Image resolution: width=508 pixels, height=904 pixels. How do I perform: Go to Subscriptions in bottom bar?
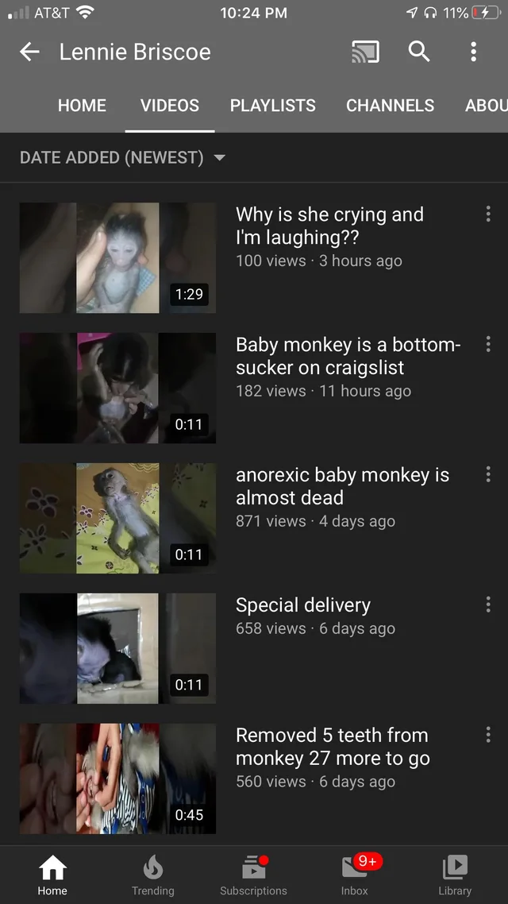pos(253,875)
